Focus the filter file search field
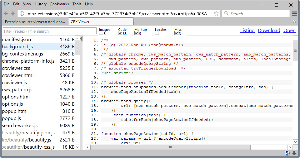Image resolution: width=300 pixels, height=158 pixels. click(x=50, y=31)
